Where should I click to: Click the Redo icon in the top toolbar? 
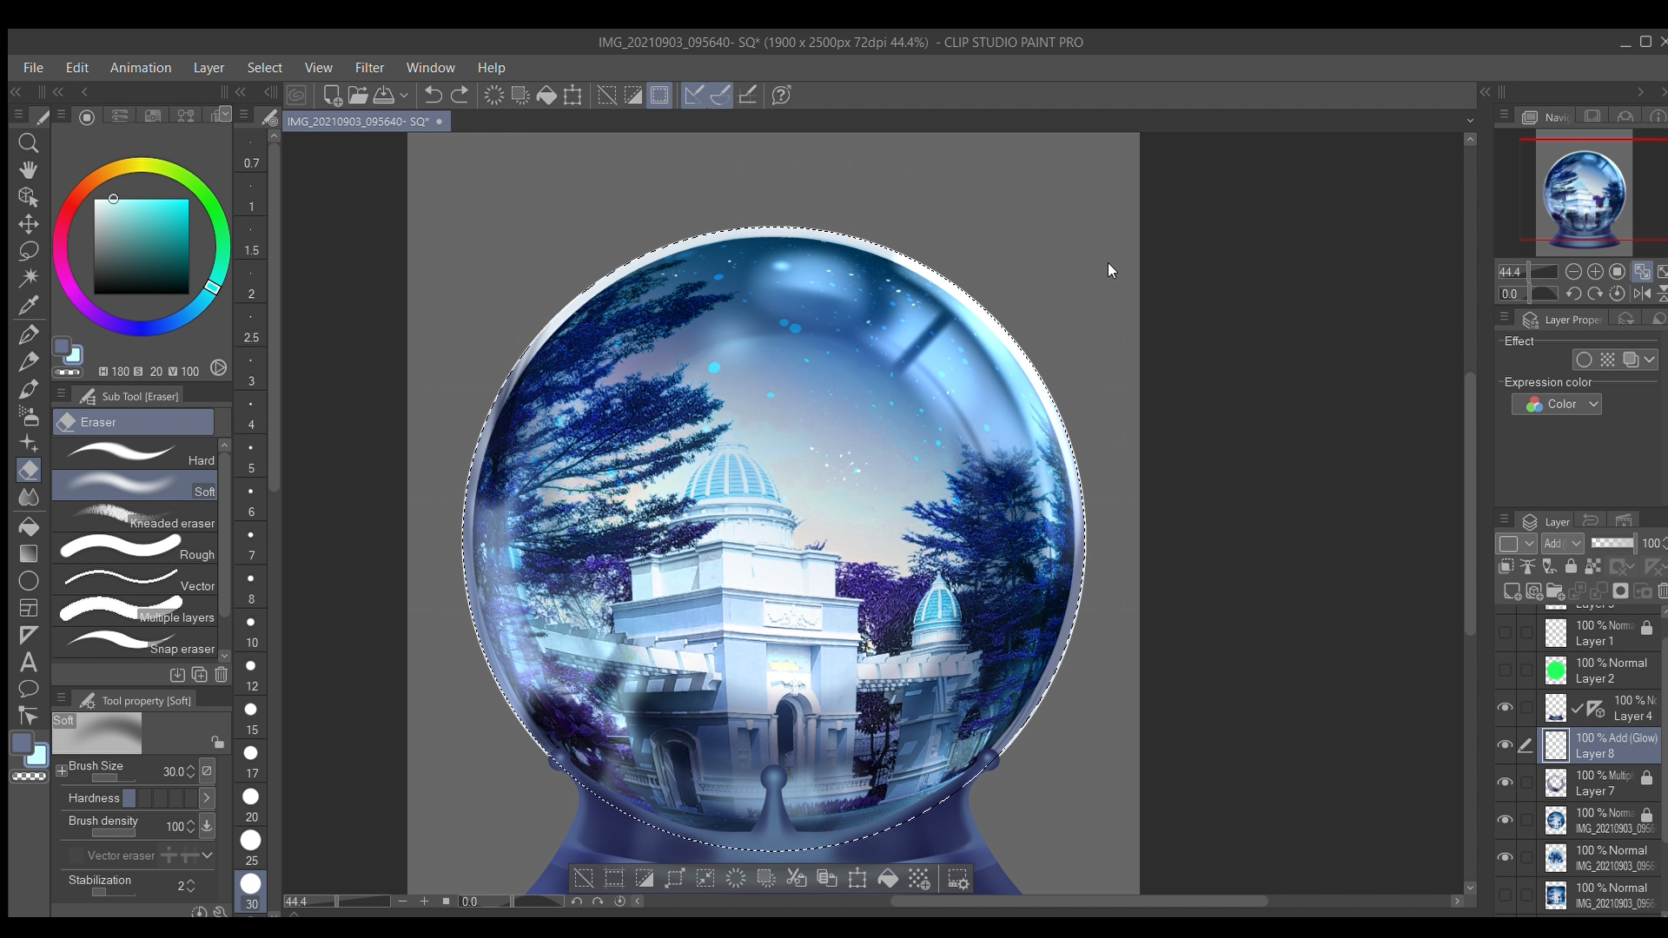(460, 96)
